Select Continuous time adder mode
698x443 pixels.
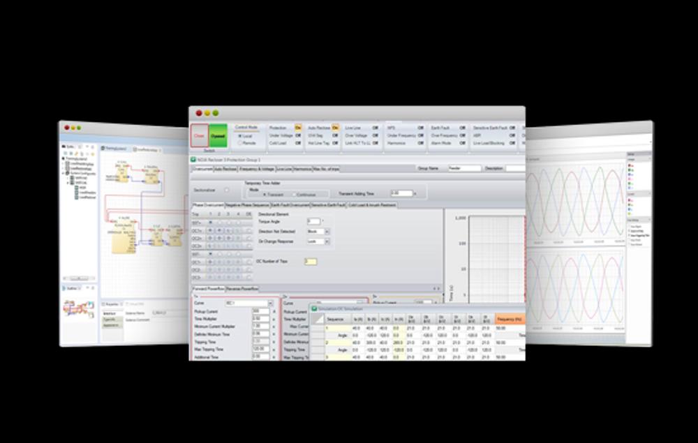[x=294, y=195]
